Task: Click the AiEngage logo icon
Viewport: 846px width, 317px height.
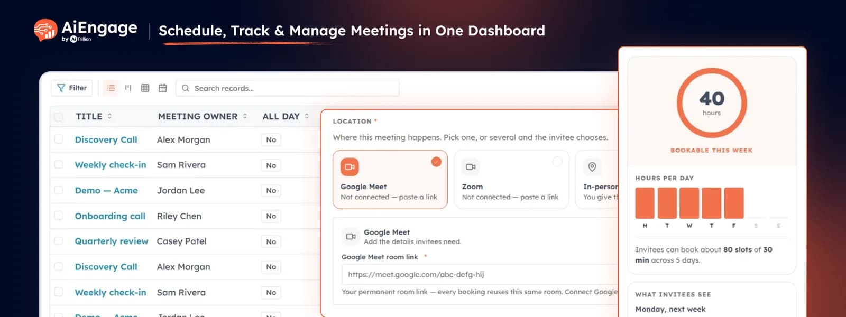Action: [45, 30]
